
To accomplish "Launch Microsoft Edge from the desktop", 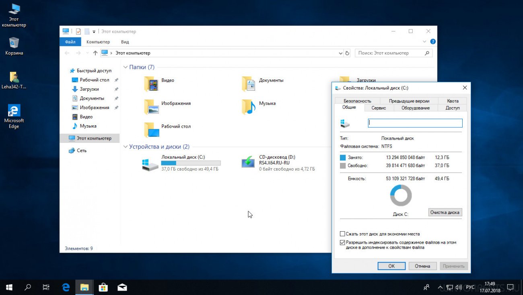I will [14, 116].
